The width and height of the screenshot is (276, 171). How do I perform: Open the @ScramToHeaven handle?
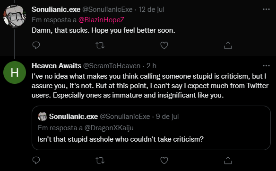click(x=112, y=66)
